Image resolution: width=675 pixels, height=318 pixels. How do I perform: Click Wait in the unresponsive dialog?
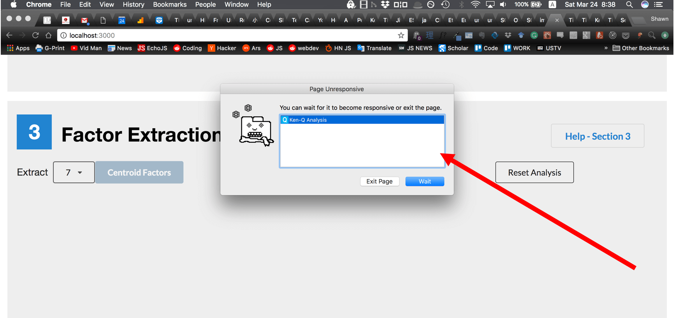point(425,182)
